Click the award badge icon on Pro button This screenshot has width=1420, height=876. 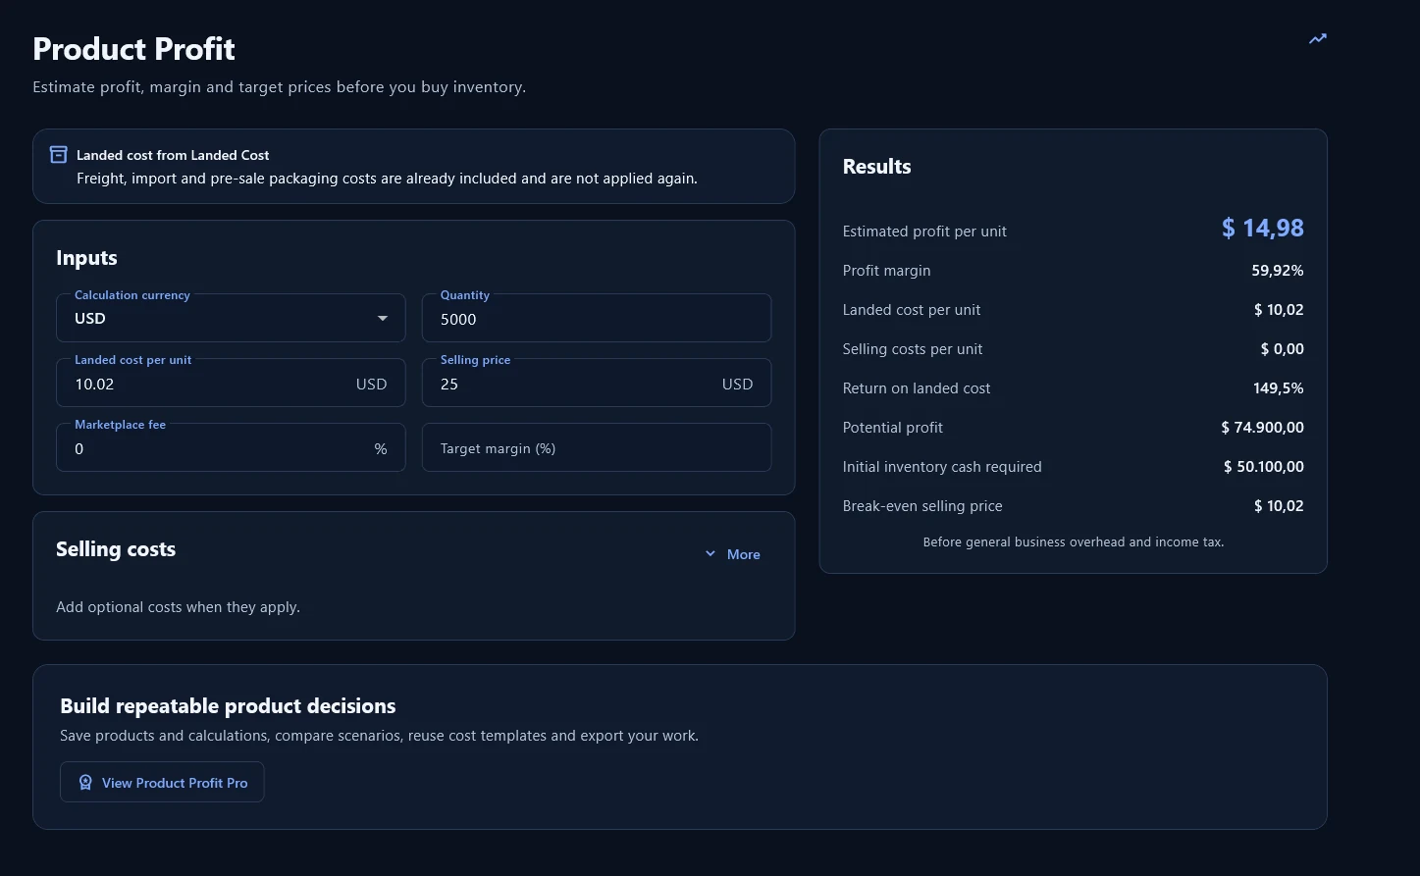[85, 783]
